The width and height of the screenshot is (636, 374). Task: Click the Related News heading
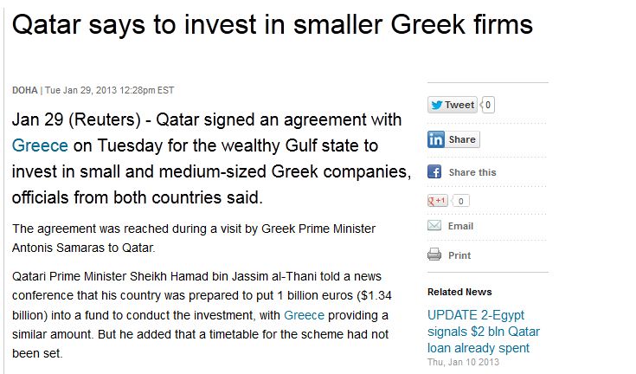tap(459, 292)
